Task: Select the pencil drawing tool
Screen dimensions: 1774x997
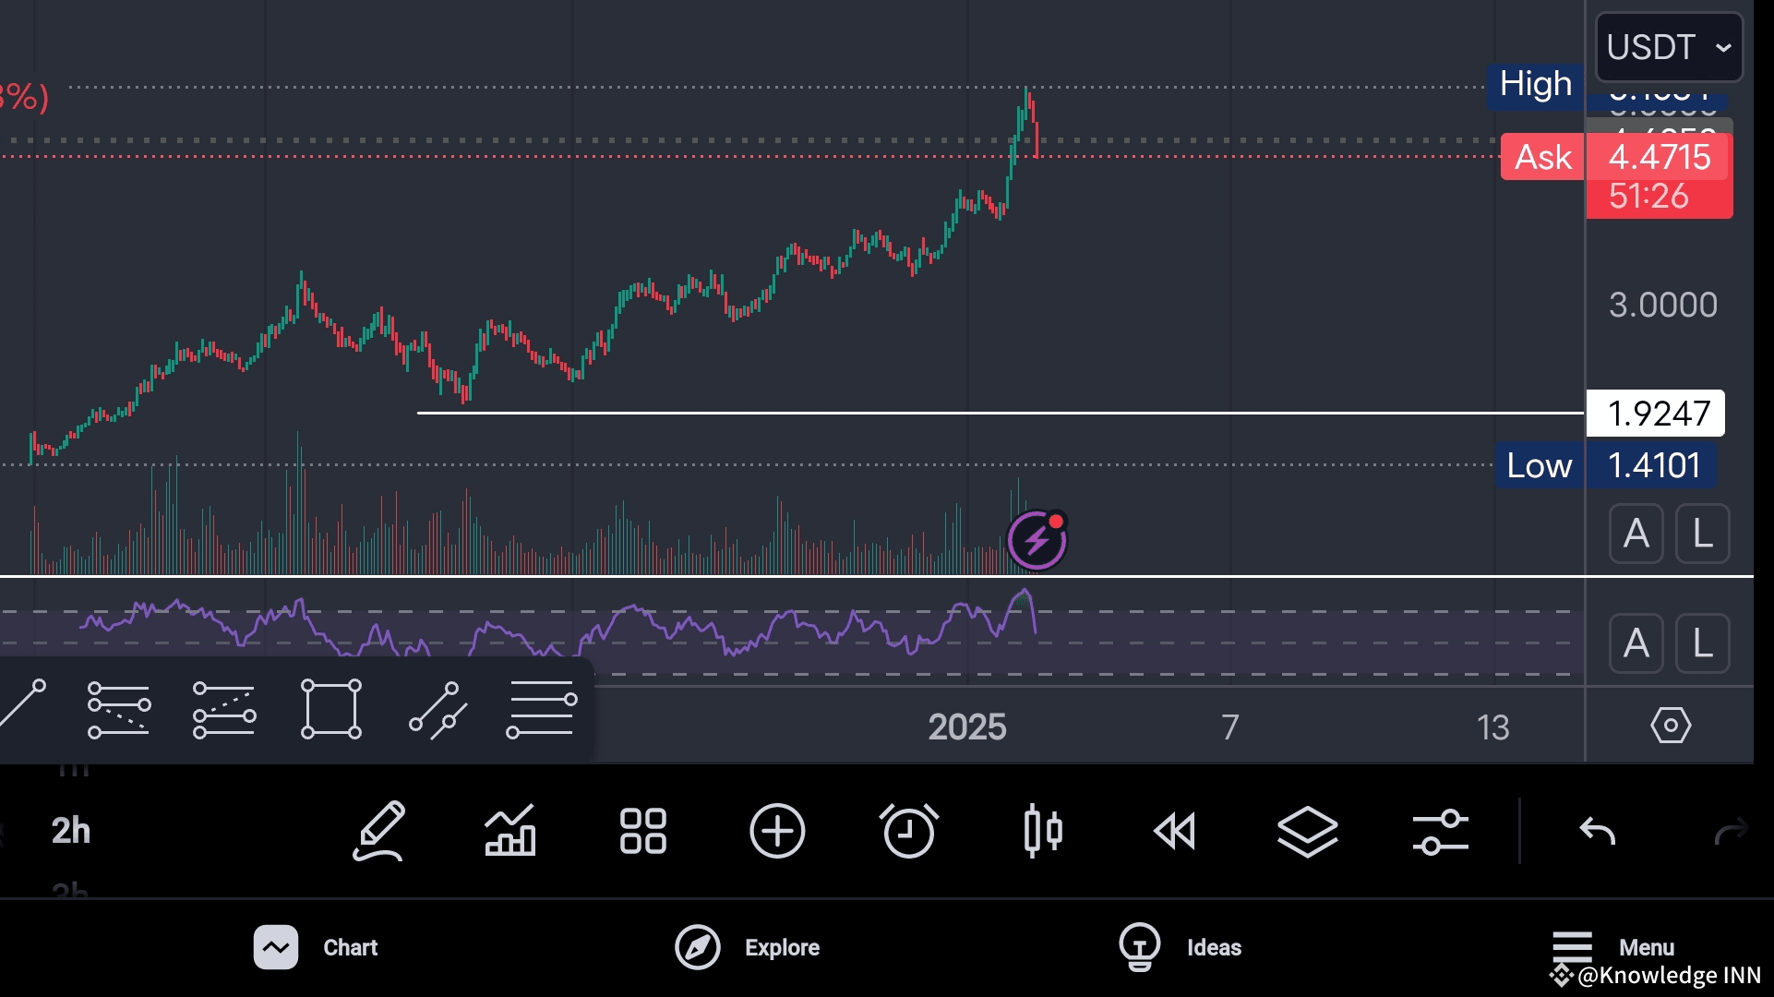Action: pyautogui.click(x=379, y=831)
